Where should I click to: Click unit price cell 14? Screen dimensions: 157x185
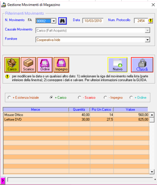click(x=102, y=115)
